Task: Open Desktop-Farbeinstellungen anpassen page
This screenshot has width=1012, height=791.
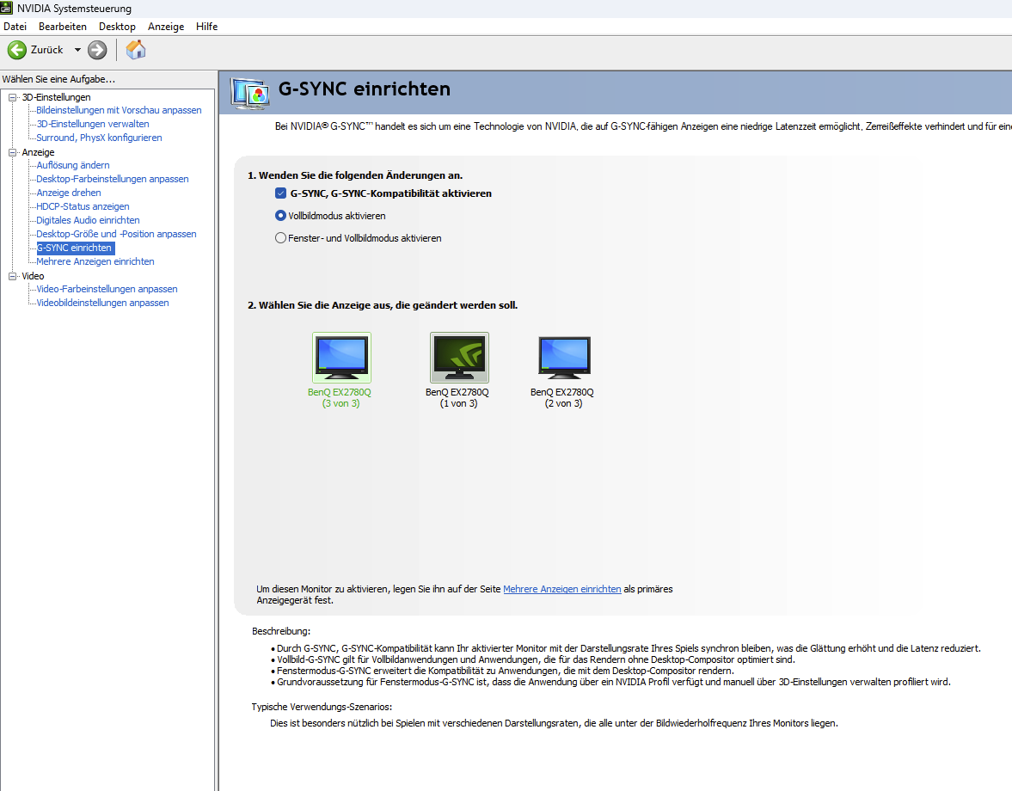Action: [113, 179]
